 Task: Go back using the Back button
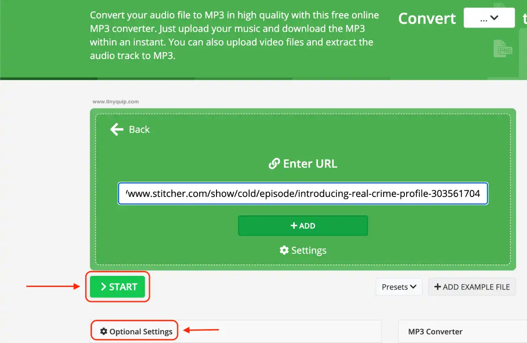[130, 129]
